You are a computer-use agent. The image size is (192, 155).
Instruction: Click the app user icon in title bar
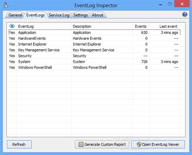pyautogui.click(x=6, y=5)
